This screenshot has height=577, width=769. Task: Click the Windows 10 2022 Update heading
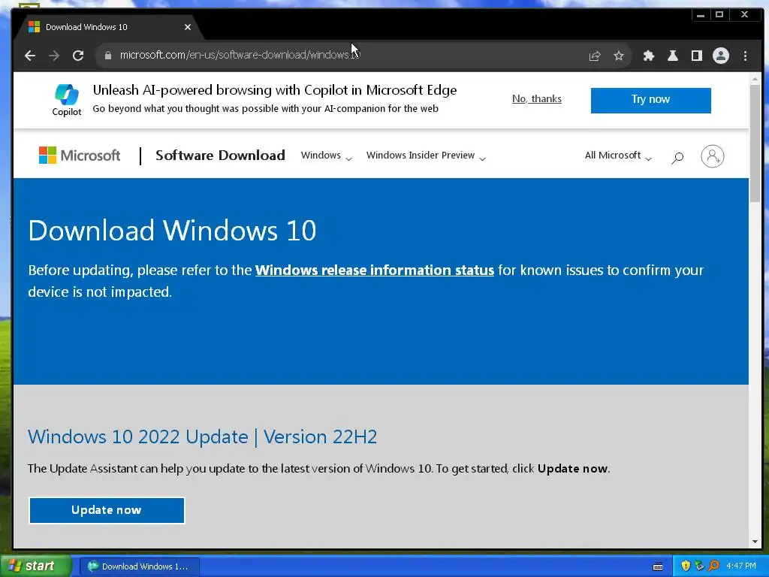tap(203, 437)
